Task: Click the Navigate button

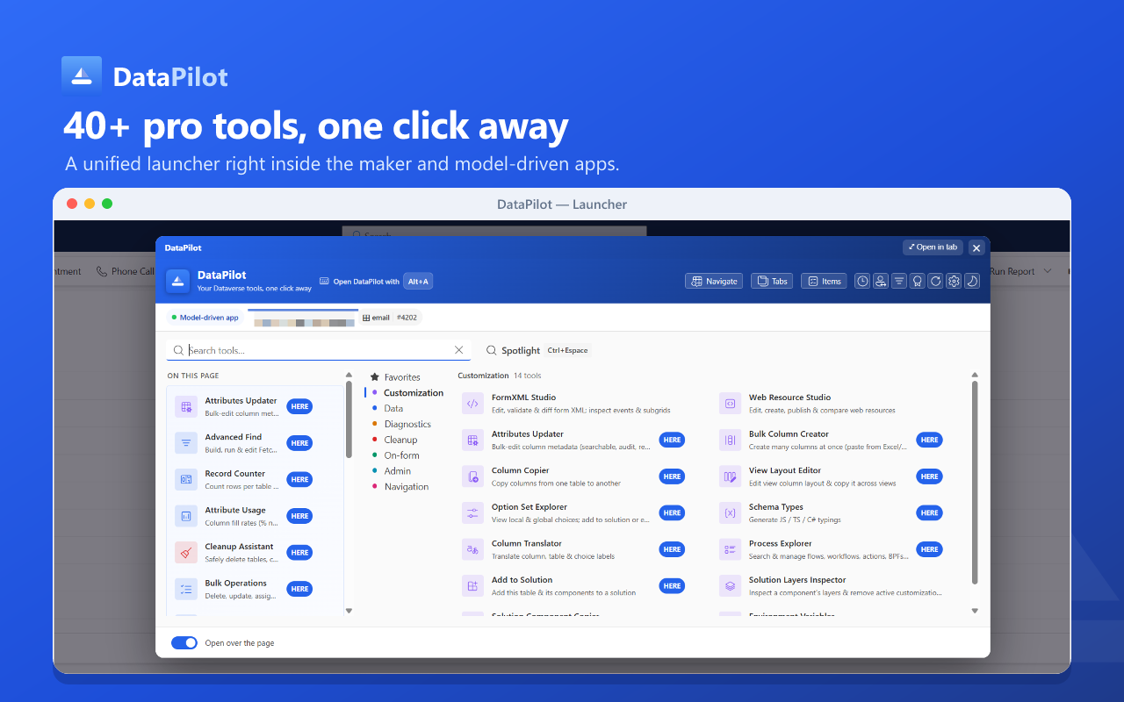Action: pyautogui.click(x=714, y=281)
